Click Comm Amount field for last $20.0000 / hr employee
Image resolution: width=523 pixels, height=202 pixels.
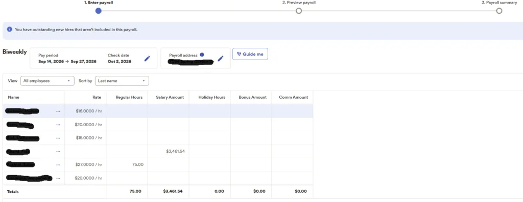(x=292, y=178)
